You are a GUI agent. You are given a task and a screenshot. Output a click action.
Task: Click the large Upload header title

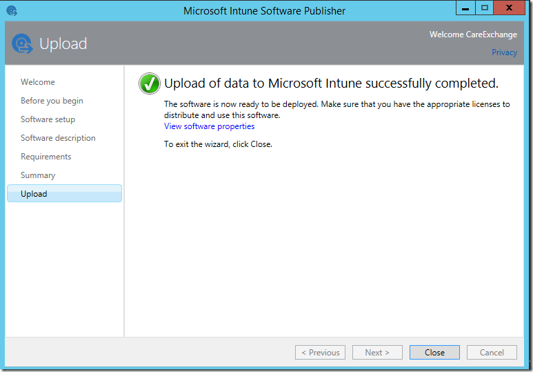(x=63, y=44)
